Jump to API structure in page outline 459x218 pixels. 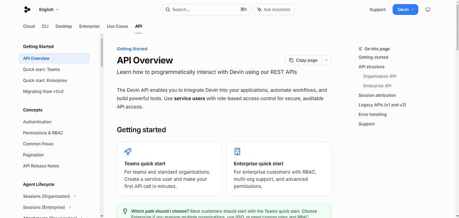(371, 67)
